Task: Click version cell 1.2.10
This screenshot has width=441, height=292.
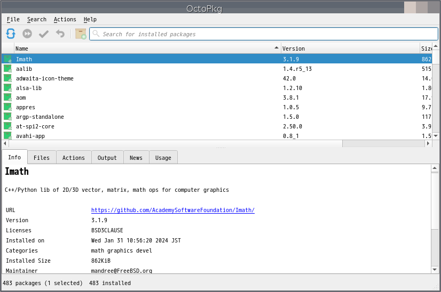Action: click(x=293, y=88)
